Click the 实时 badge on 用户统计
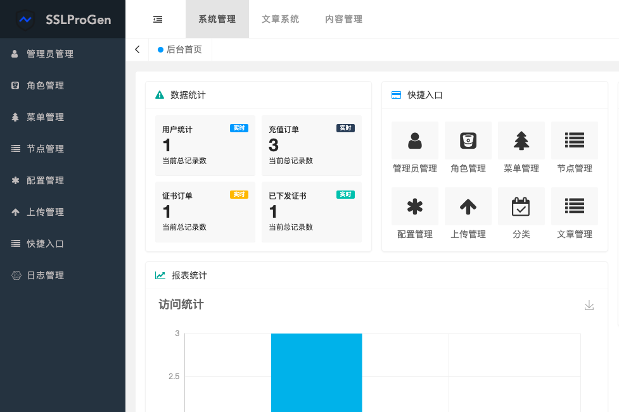The image size is (619, 412). tap(239, 127)
